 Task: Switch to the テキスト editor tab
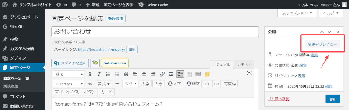coord(244,64)
